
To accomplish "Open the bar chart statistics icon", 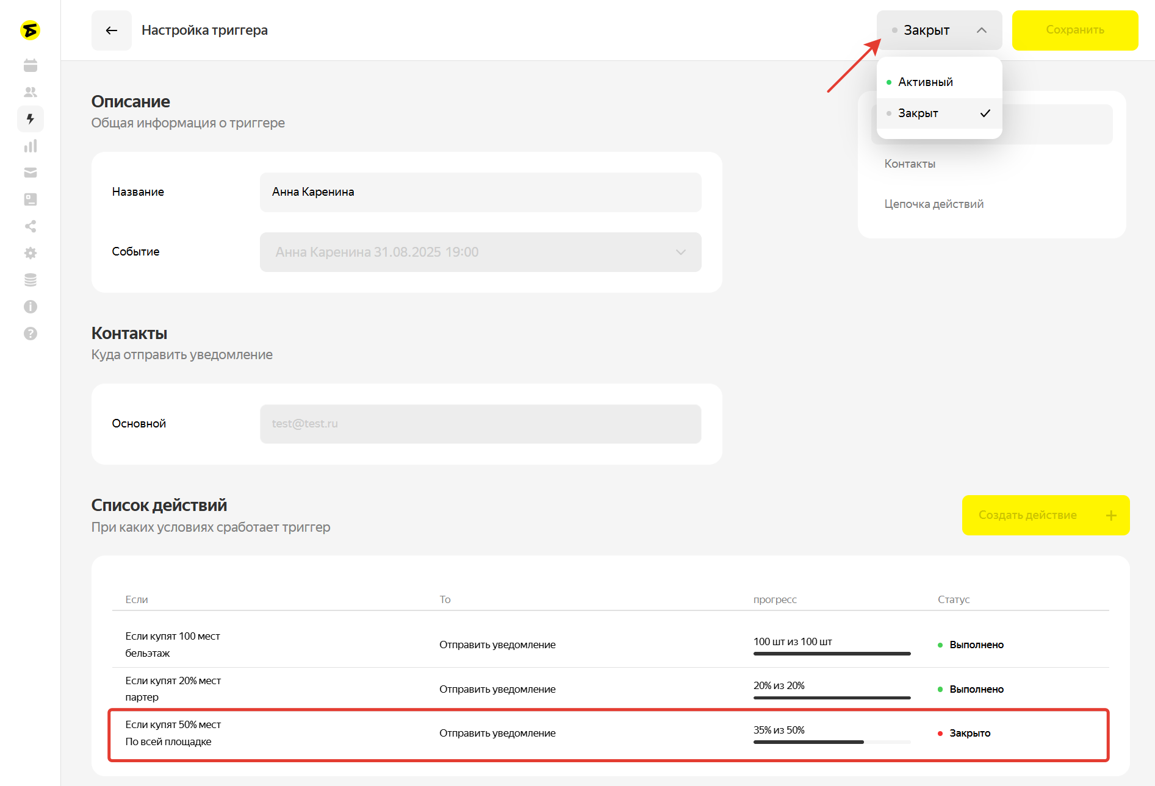I will coord(31,146).
